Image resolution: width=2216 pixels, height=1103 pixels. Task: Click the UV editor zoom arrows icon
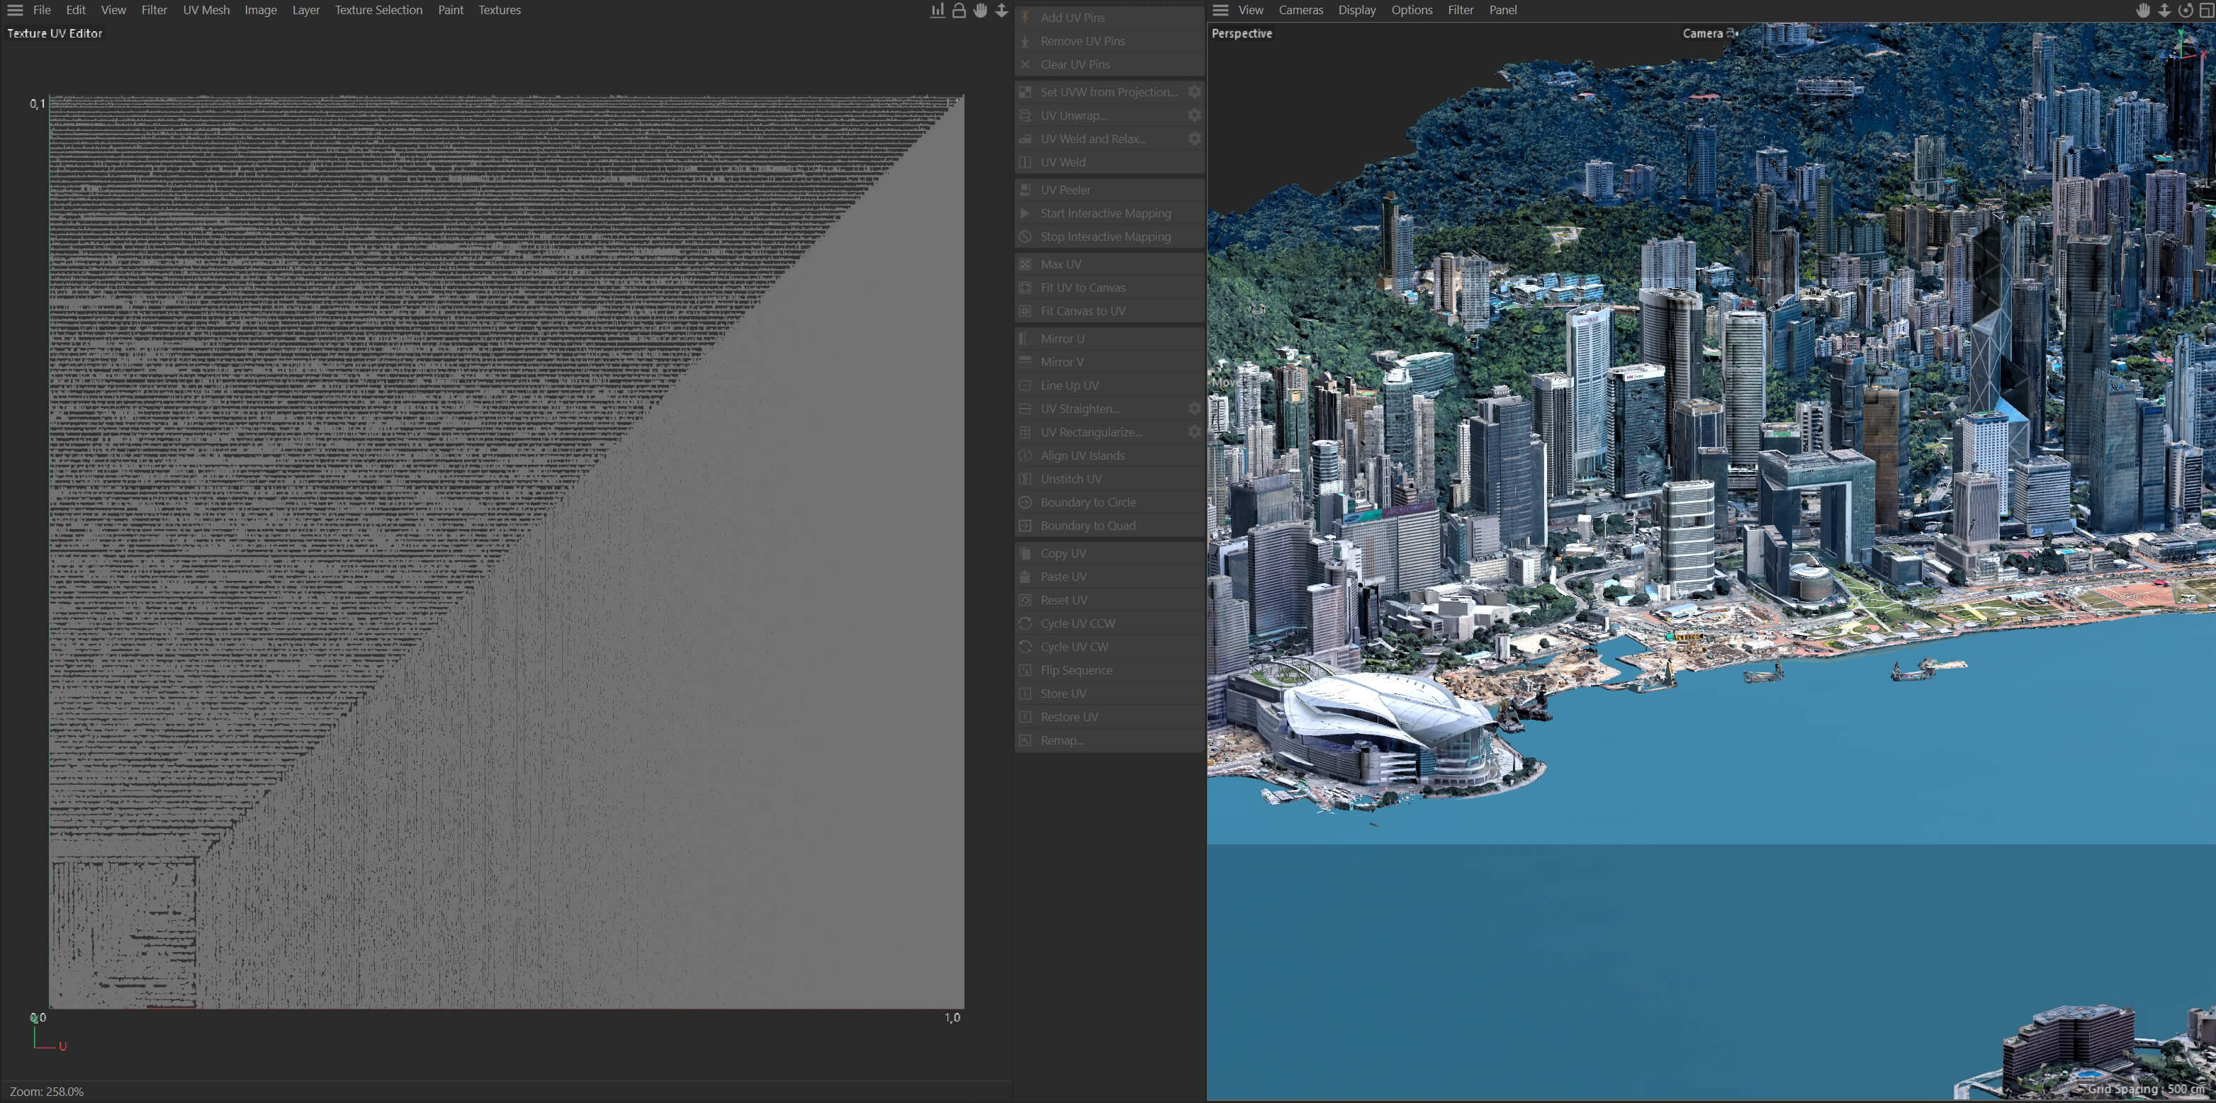click(1001, 11)
